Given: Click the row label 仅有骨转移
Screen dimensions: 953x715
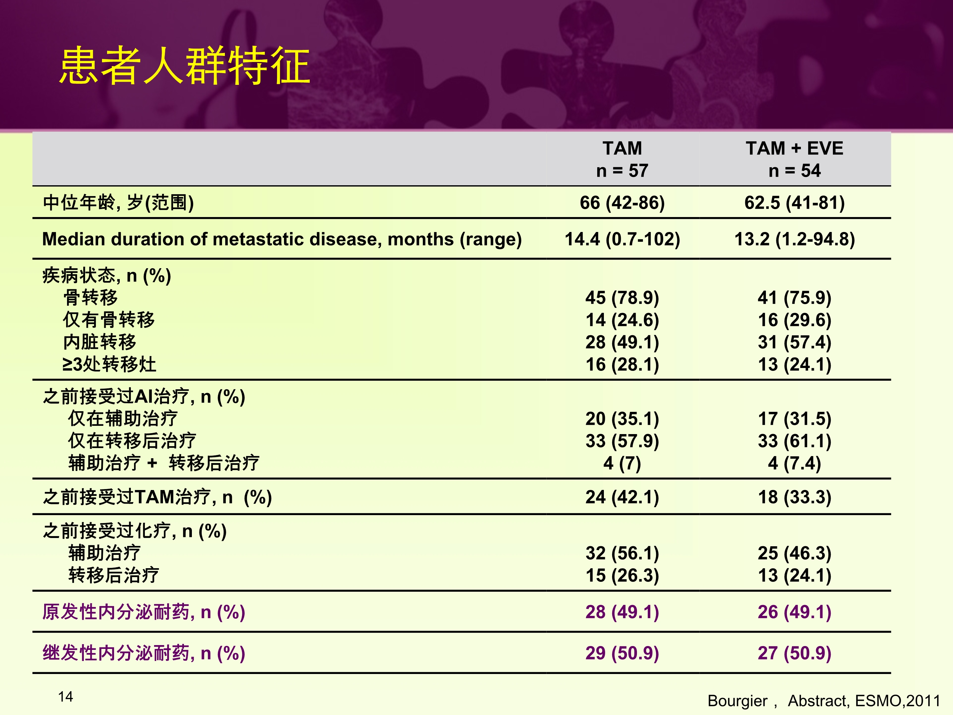Looking at the screenshot, I should [x=109, y=320].
